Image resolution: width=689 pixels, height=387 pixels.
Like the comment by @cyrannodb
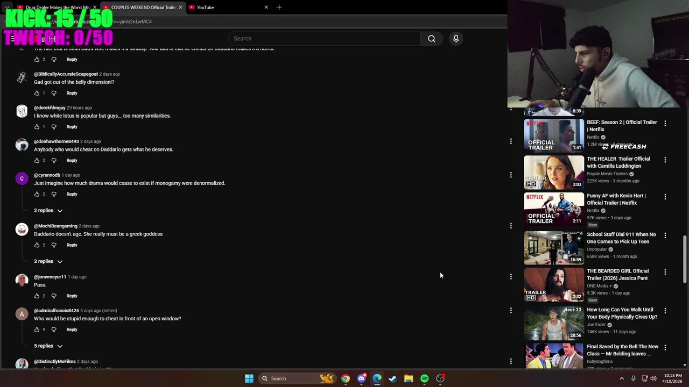pyautogui.click(x=37, y=194)
